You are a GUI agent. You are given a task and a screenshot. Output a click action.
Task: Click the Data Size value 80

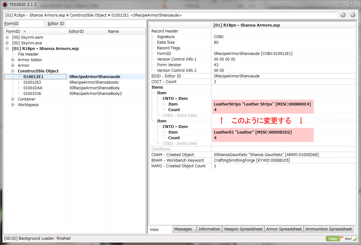pyautogui.click(x=216, y=42)
